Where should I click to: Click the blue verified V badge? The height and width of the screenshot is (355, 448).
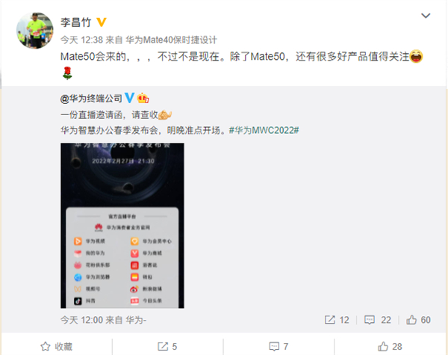[129, 98]
